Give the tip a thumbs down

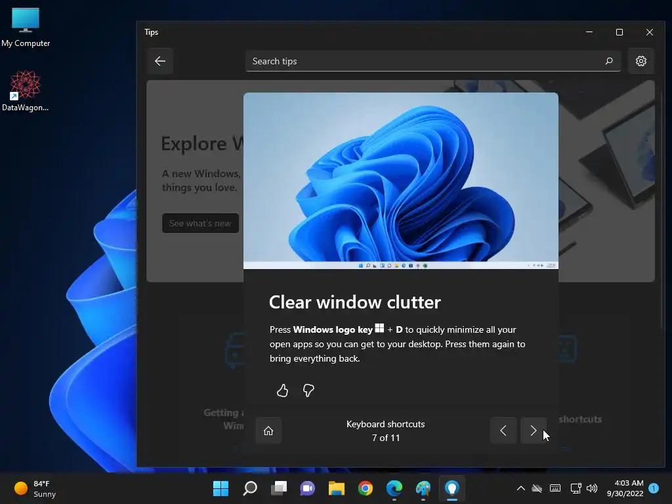[308, 390]
